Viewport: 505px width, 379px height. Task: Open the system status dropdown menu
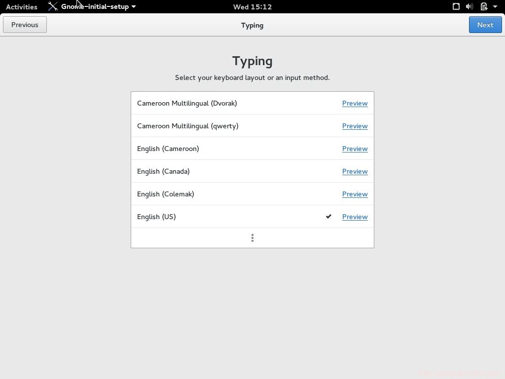click(496, 6)
